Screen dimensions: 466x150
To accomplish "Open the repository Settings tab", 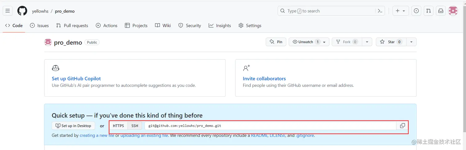I will [x=250, y=25].
